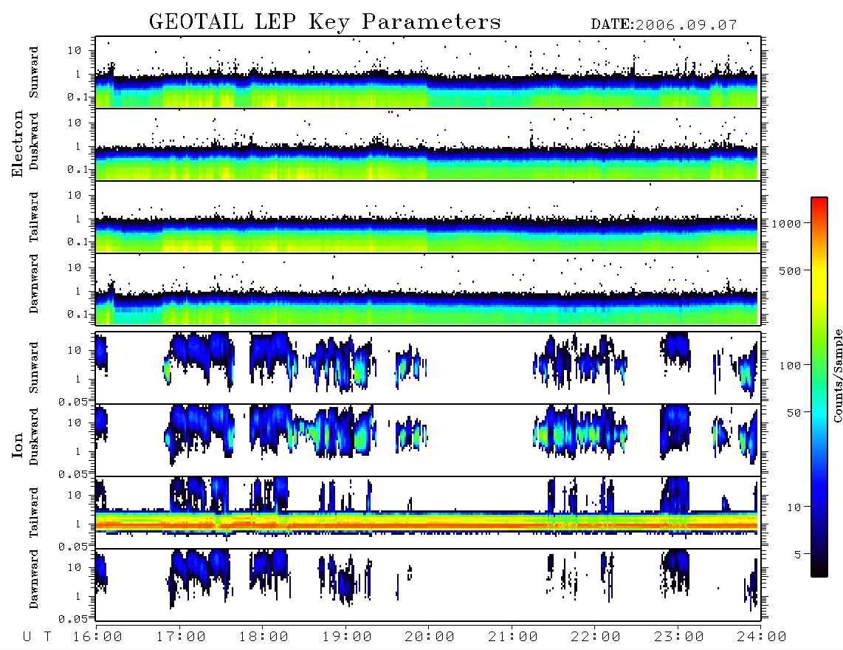Click the Ion Sunward spectrogram panel
Image resolution: width=843 pixels, height=650 pixels.
(428, 368)
